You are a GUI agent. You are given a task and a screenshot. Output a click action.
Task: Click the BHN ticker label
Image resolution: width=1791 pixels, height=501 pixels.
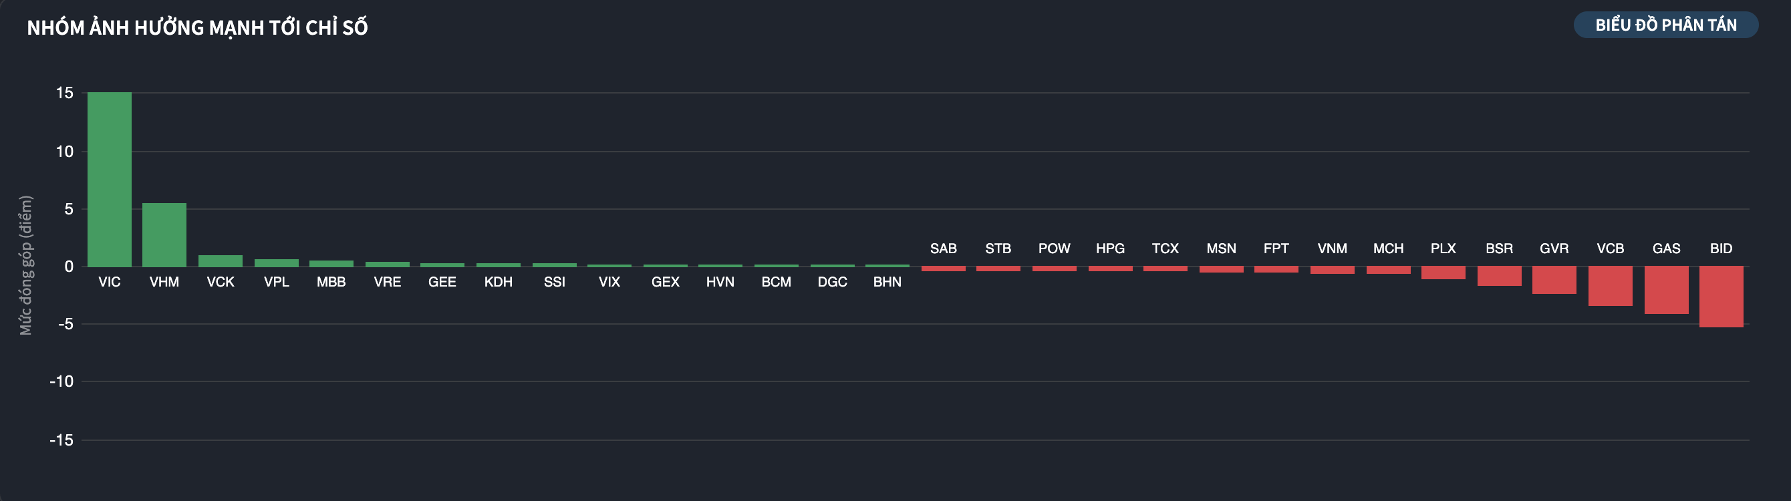coord(887,282)
